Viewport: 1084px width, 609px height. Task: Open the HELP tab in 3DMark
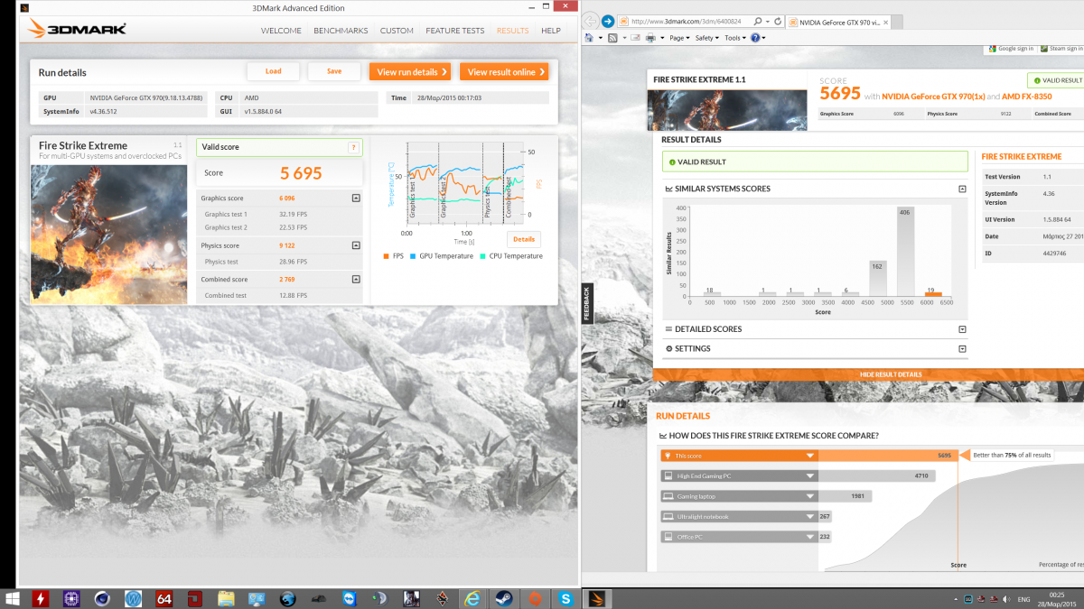click(x=551, y=31)
